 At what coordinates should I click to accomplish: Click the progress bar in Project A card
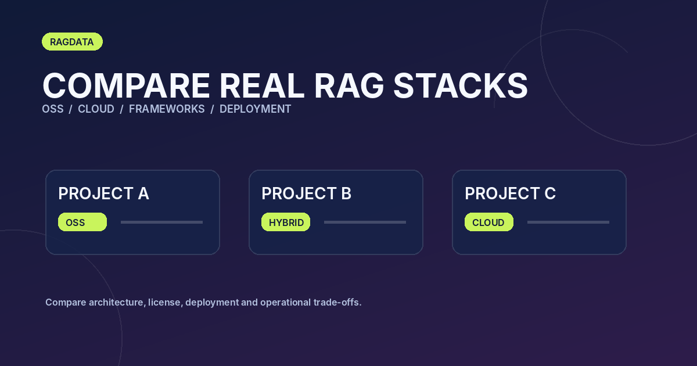pyautogui.click(x=161, y=222)
